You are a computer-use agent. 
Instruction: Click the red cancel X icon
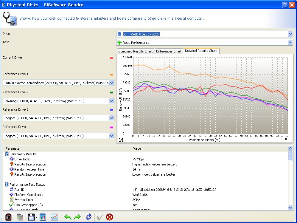pyautogui.click(x=110, y=217)
